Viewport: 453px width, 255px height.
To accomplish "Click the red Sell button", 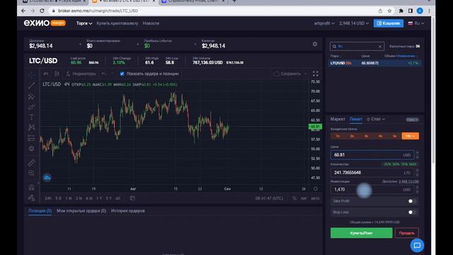I will [x=407, y=233].
